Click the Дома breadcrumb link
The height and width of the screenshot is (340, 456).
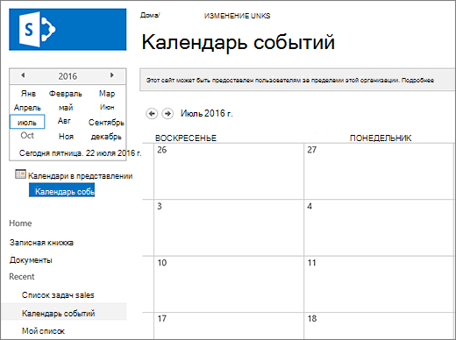[x=150, y=15]
